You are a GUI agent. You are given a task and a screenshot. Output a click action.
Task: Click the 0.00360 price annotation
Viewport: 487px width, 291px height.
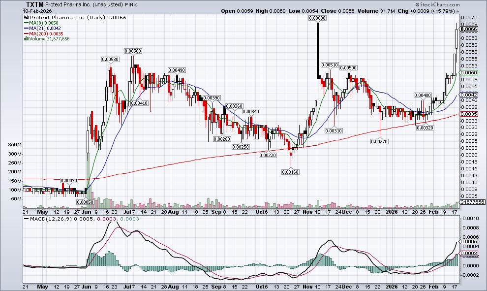[x=234, y=106]
